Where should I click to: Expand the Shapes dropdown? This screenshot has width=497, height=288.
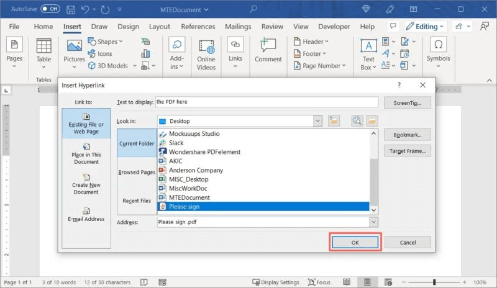pyautogui.click(x=121, y=42)
